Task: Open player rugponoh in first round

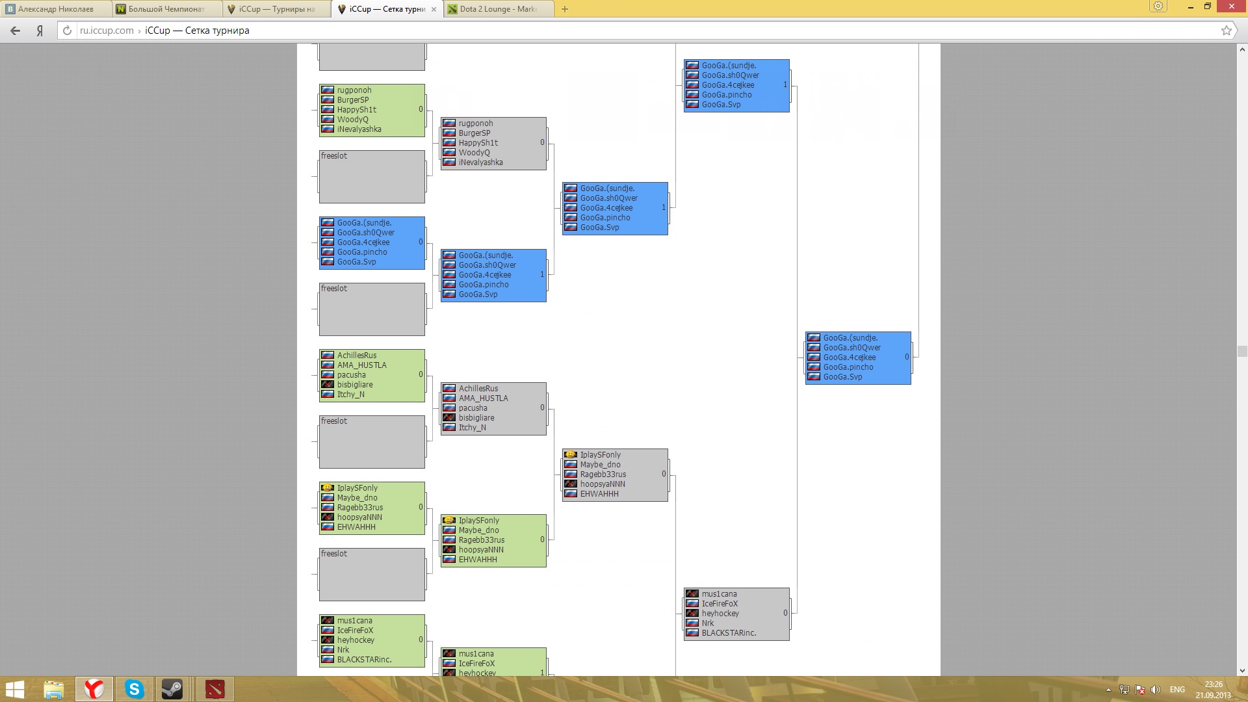Action: pos(354,90)
